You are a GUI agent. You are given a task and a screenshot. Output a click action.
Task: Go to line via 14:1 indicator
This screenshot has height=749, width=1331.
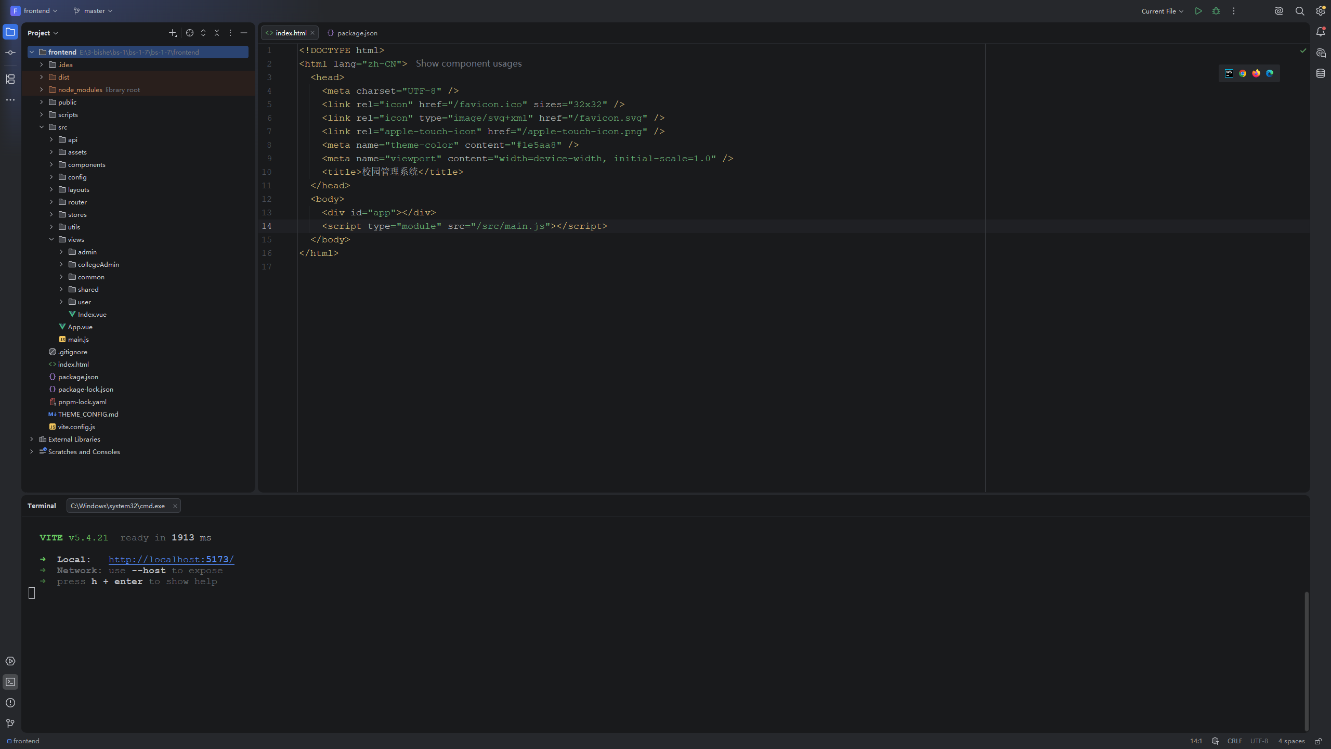1196,741
